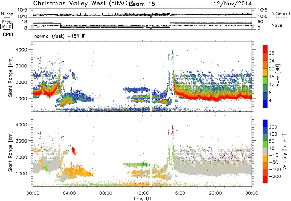Click the velocity panel 'Slant Range [km]' label
291x201 pixels.
point(10,151)
